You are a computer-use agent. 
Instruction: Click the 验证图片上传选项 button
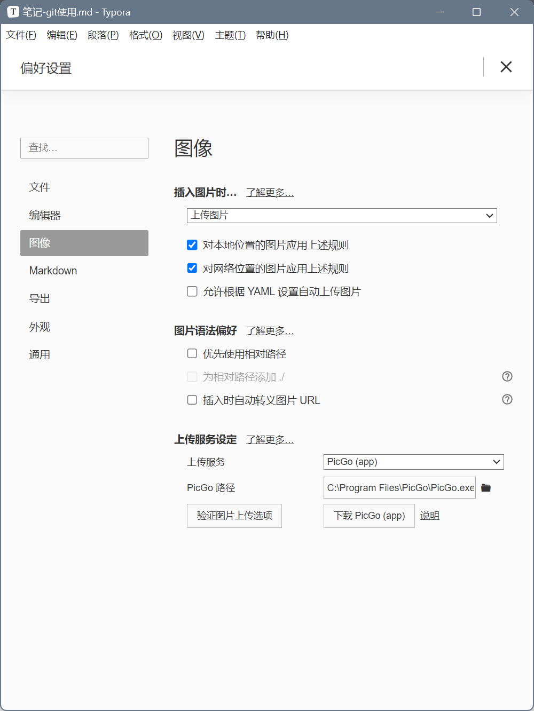click(x=234, y=516)
